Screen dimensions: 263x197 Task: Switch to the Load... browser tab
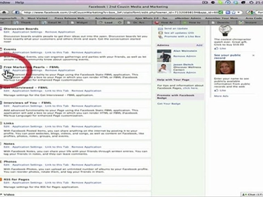(x=110, y=22)
